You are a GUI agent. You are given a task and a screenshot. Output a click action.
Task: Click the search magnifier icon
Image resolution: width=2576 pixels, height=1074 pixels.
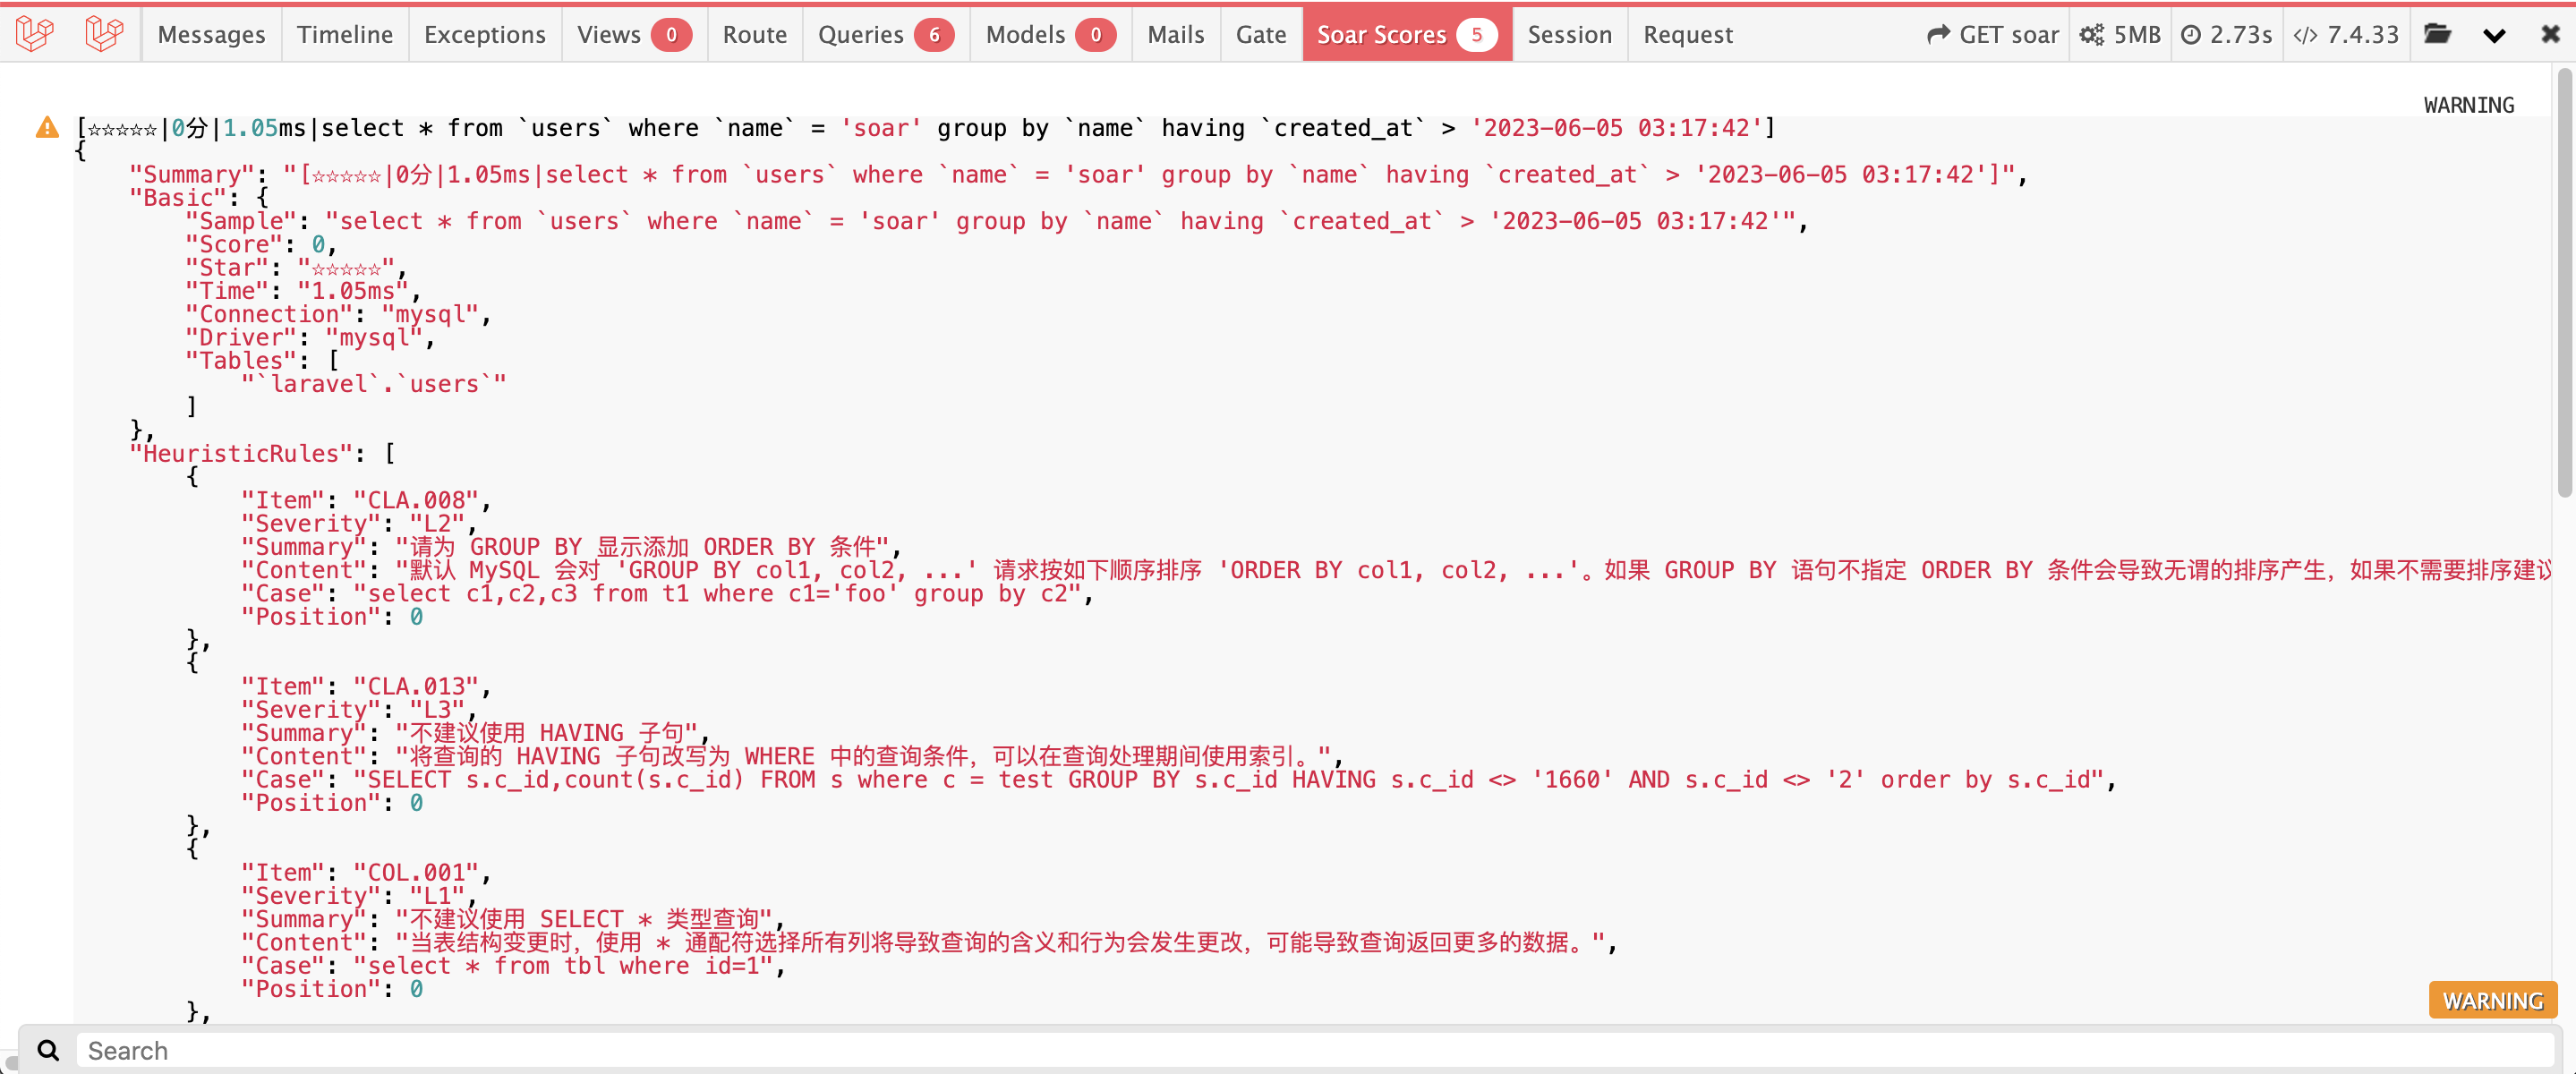click(x=48, y=1050)
